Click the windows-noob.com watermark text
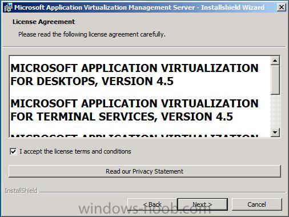The width and height of the screenshot is (289, 217). [144, 208]
